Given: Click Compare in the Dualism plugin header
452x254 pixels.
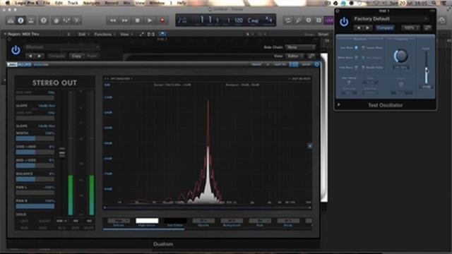Looking at the screenshot, I should [56, 56].
